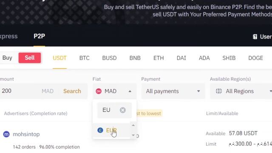Choose the DOGE crypto tab
The width and height of the screenshot is (272, 153).
[255, 58]
